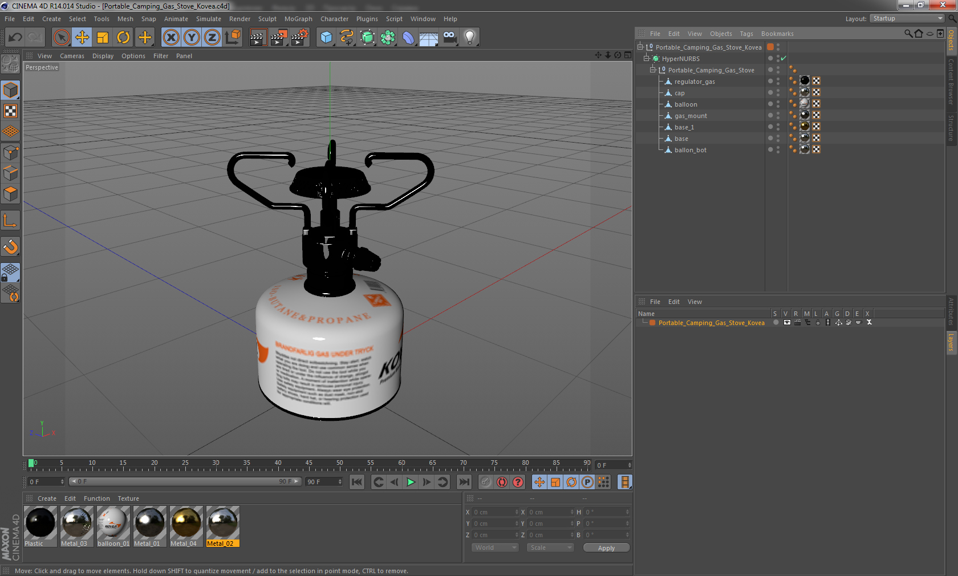Open the Object Manager Tags menu

click(x=746, y=34)
